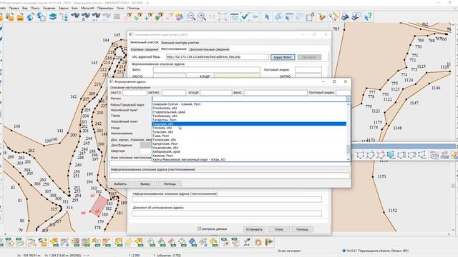Click the printer icon in top toolbar
Screen dimensions: 458x257
click(x=345, y=16)
